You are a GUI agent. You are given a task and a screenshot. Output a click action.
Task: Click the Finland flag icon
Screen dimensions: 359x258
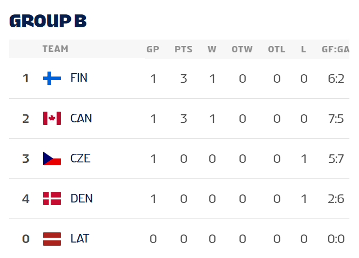52,79
